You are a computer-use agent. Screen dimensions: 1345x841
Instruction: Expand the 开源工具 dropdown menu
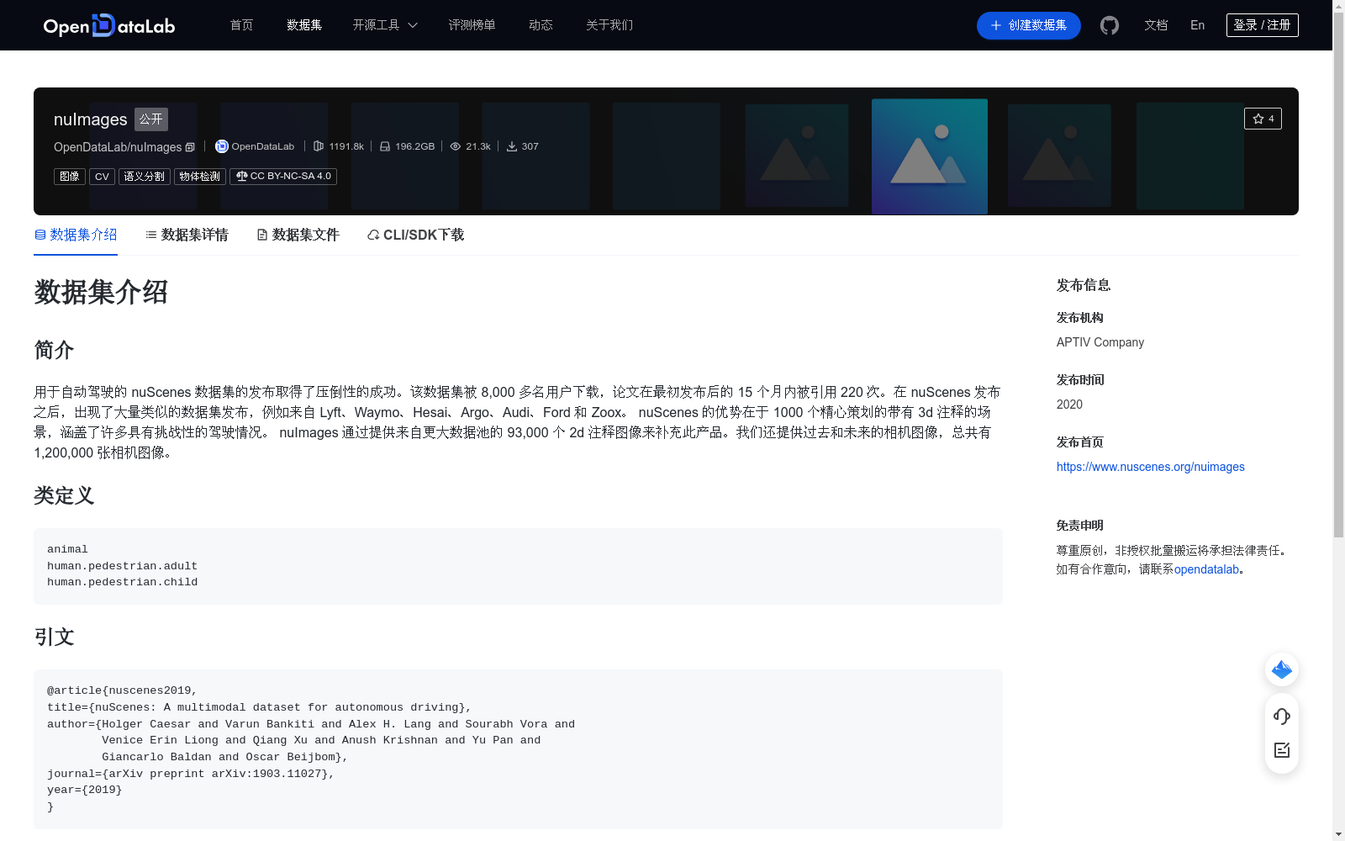pyautogui.click(x=385, y=25)
